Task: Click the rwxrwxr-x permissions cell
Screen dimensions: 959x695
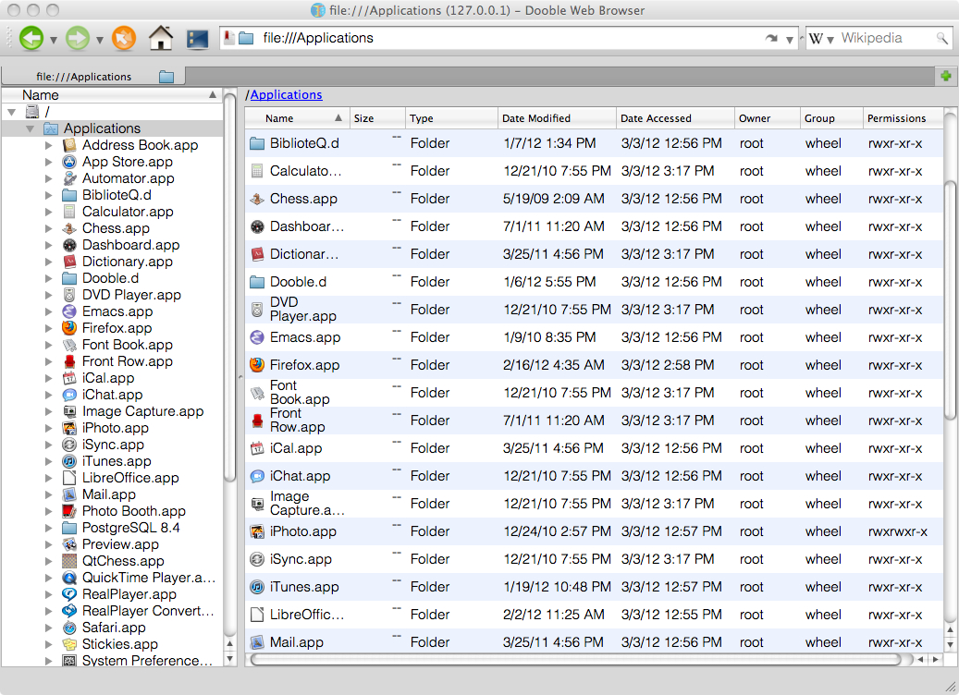Action: point(897,531)
